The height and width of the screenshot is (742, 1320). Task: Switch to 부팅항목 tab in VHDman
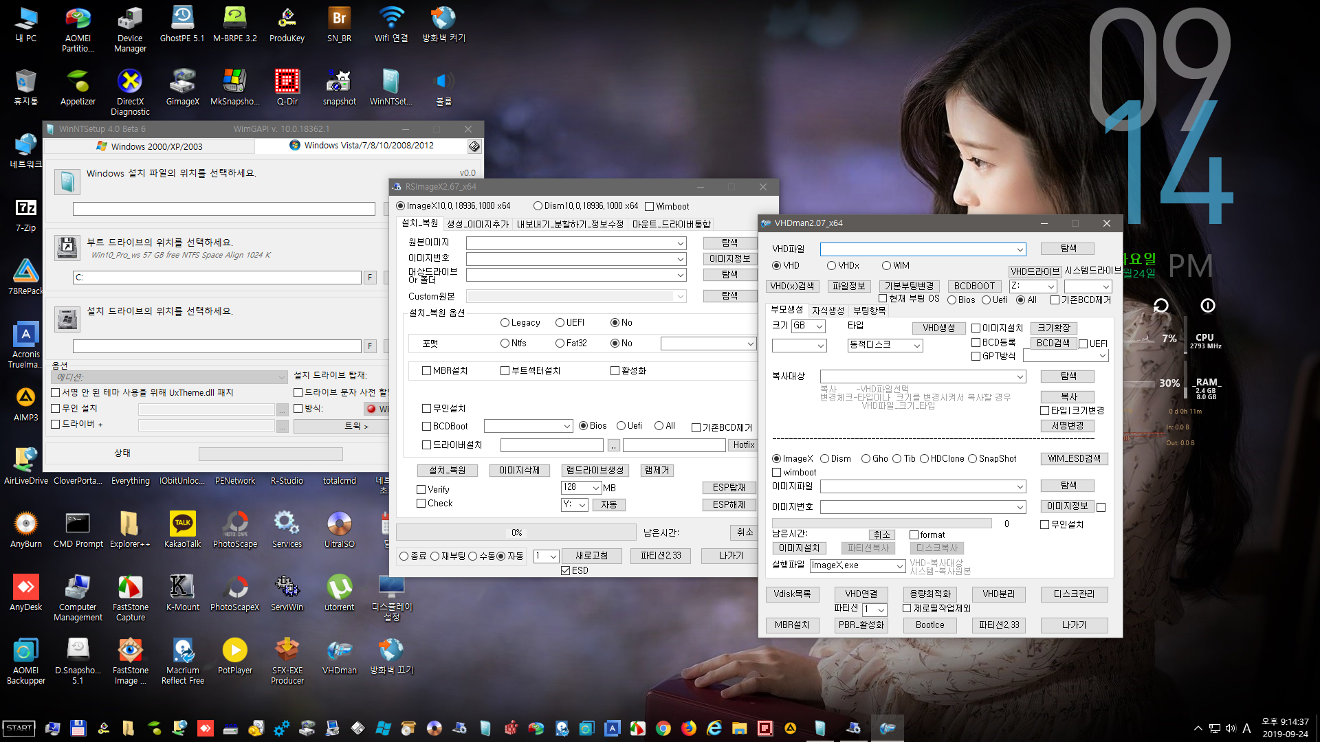(869, 311)
